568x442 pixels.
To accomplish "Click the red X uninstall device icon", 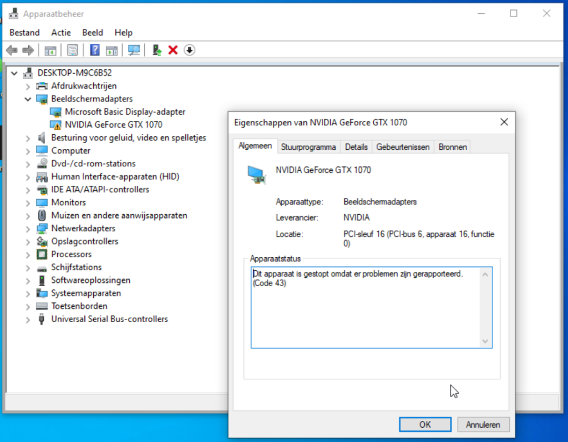I will tap(173, 50).
